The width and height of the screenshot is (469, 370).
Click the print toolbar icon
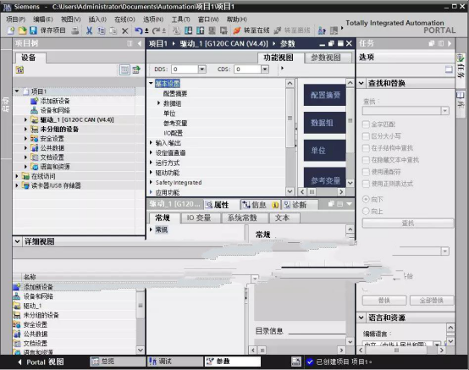[x=75, y=30]
